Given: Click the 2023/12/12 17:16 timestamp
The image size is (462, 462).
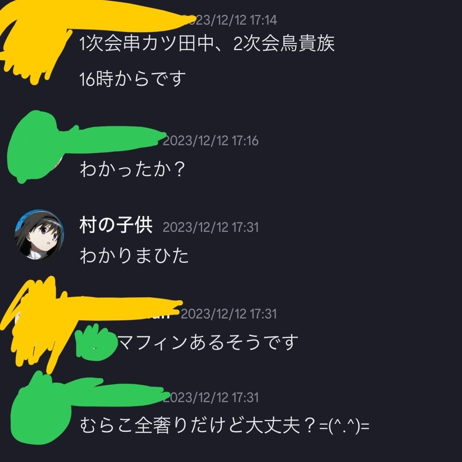Looking at the screenshot, I should pyautogui.click(x=211, y=141).
